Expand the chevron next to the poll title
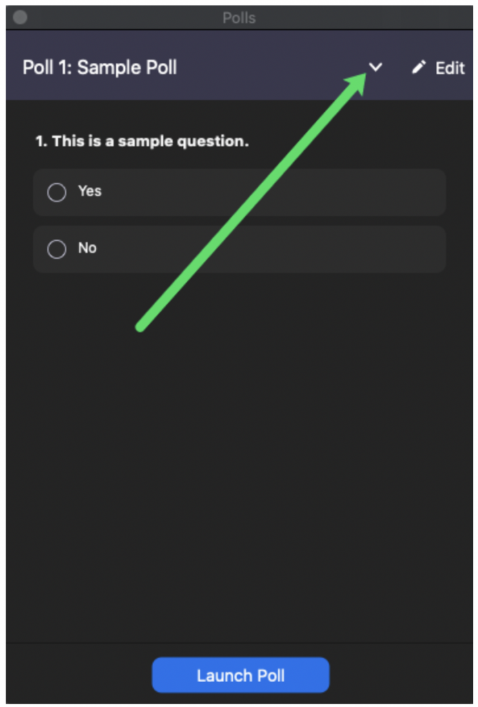 point(376,67)
